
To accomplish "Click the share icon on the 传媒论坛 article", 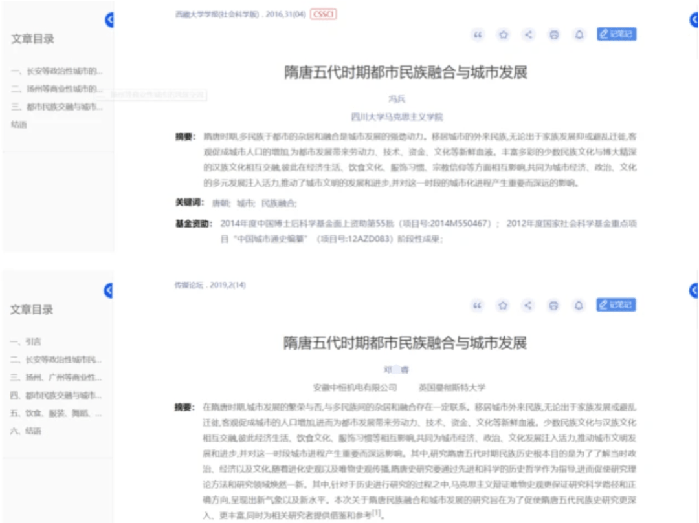I will [528, 305].
